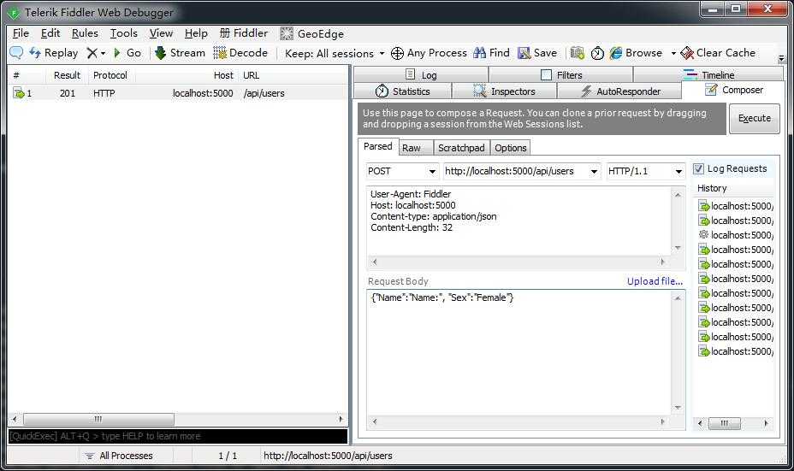Click the Save toolbar button
794x471 pixels.
[537, 53]
